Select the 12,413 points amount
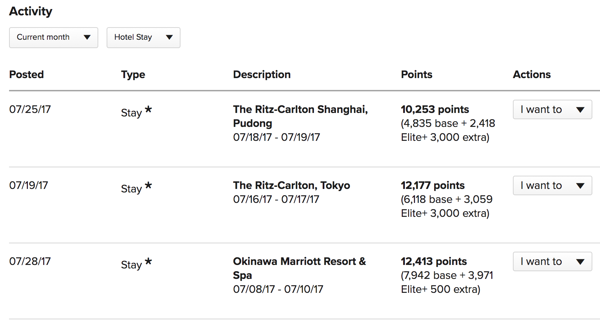Image resolution: width=600 pixels, height=327 pixels. pos(434,261)
